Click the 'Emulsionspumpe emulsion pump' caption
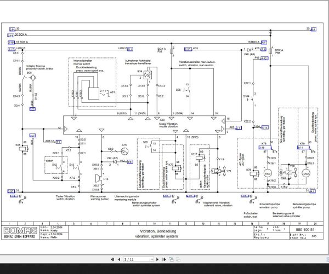Viewport: 329px width, 274px height. pyautogui.click(x=269, y=206)
